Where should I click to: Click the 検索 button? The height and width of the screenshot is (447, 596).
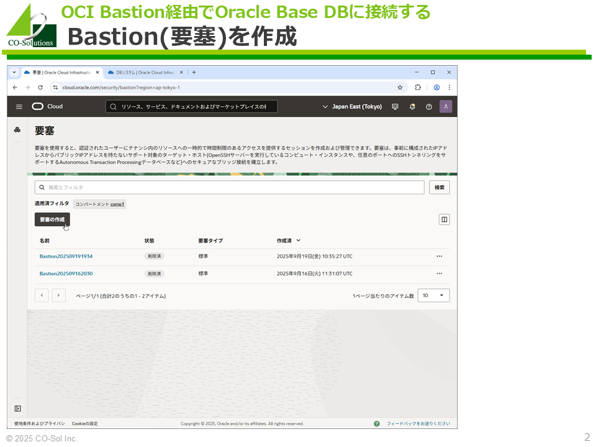[440, 187]
